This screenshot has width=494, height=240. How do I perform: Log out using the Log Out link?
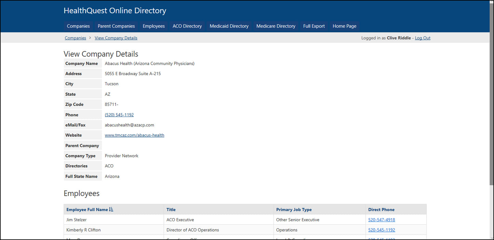[x=423, y=38]
